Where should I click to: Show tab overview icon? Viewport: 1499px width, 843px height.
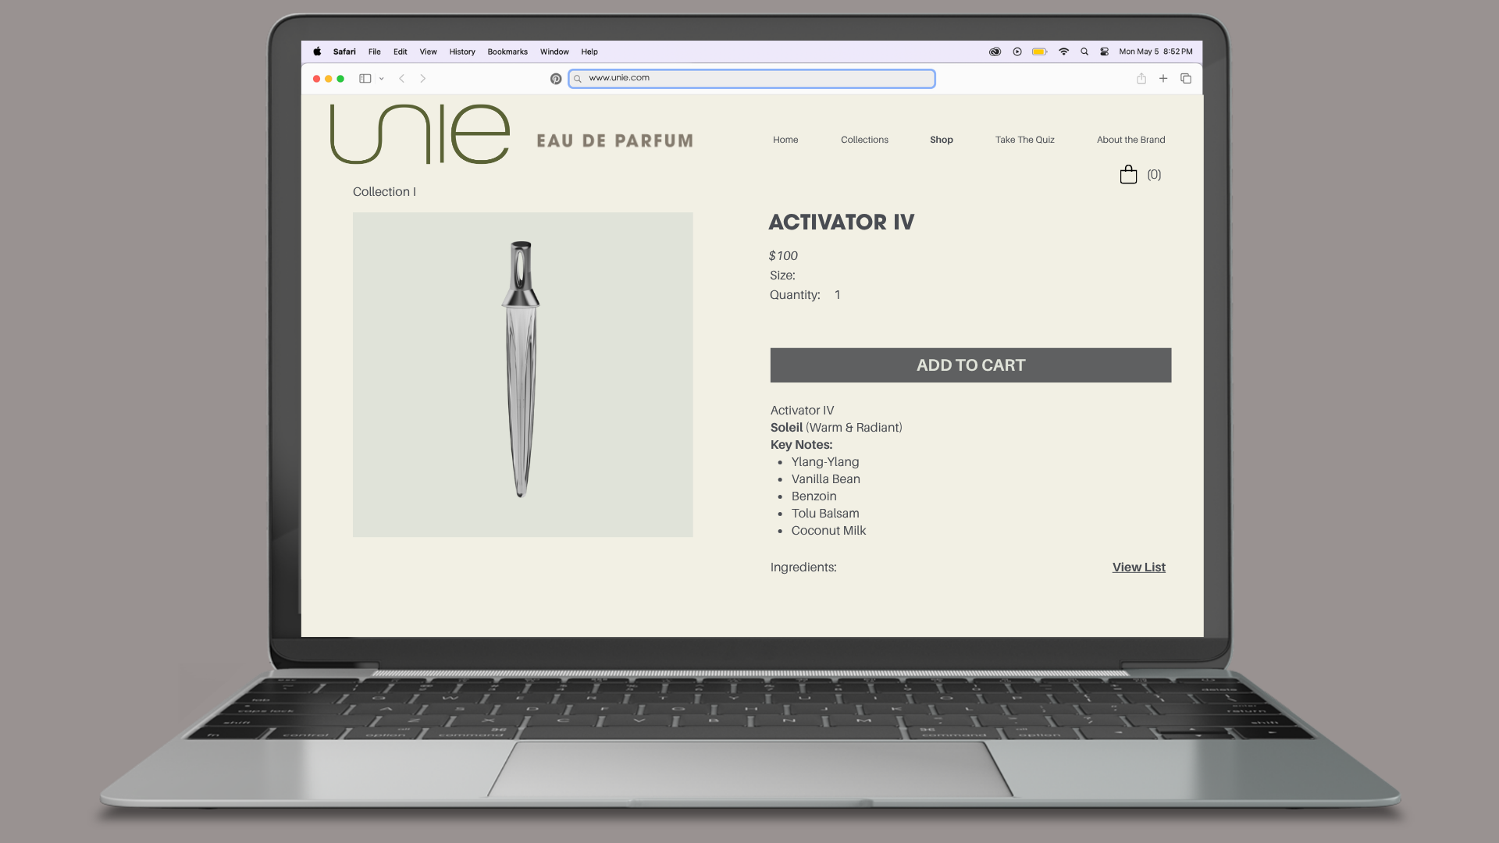1186,78
